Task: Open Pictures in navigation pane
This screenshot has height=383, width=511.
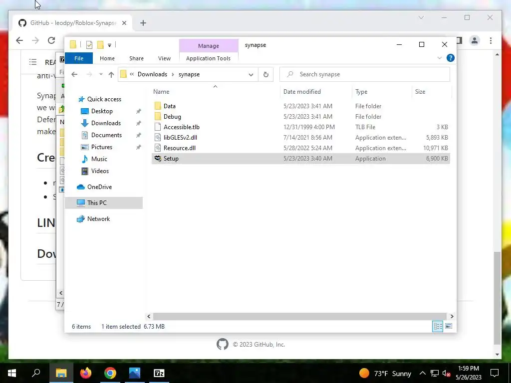Action: [102, 147]
